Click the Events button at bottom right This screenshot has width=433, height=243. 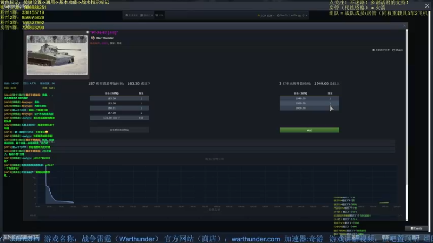pyautogui.click(x=416, y=228)
